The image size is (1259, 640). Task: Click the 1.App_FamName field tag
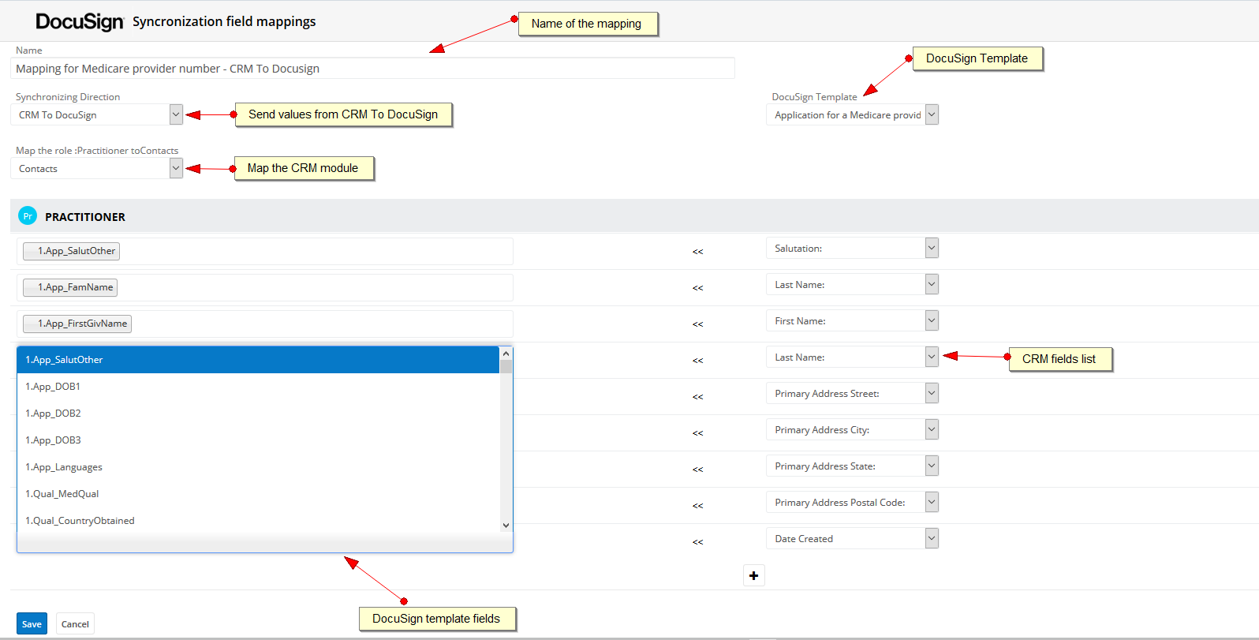[x=70, y=287]
